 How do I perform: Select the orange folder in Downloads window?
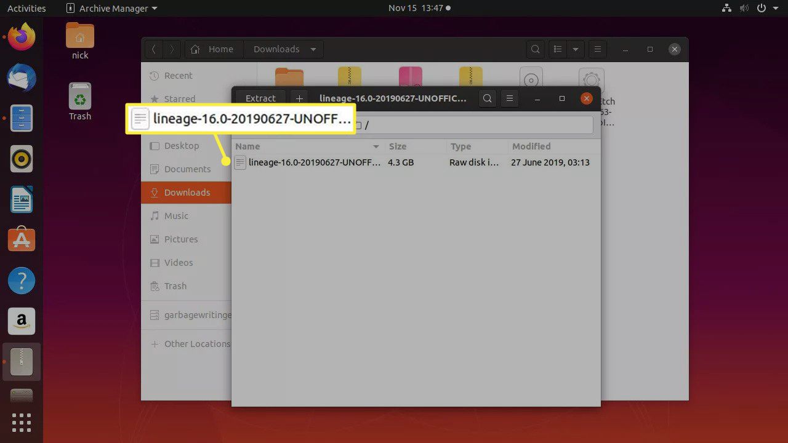289,77
